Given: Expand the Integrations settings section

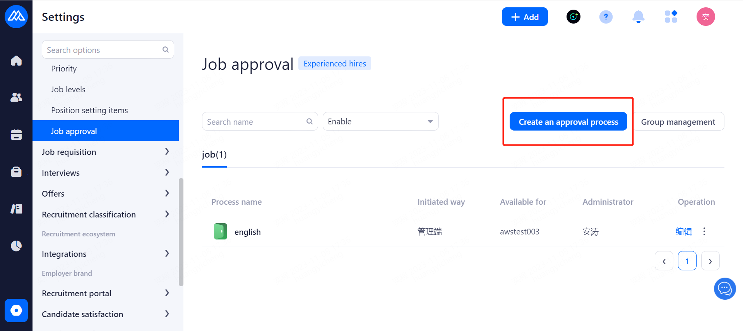Looking at the screenshot, I should point(105,254).
